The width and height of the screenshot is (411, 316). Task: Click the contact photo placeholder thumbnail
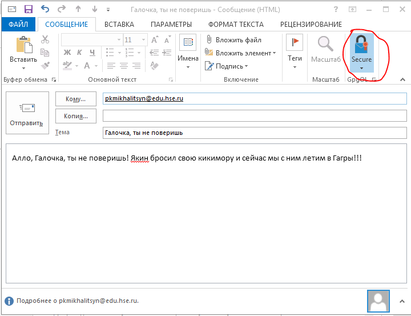378,301
